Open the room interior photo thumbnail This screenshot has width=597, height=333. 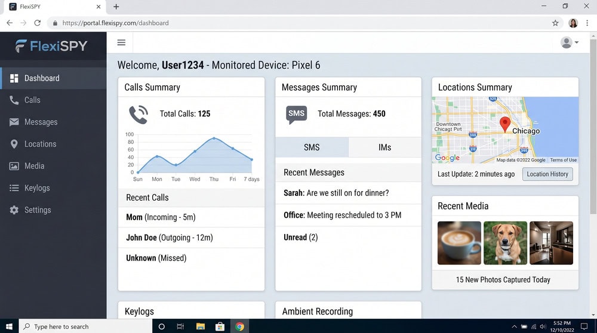tap(551, 243)
